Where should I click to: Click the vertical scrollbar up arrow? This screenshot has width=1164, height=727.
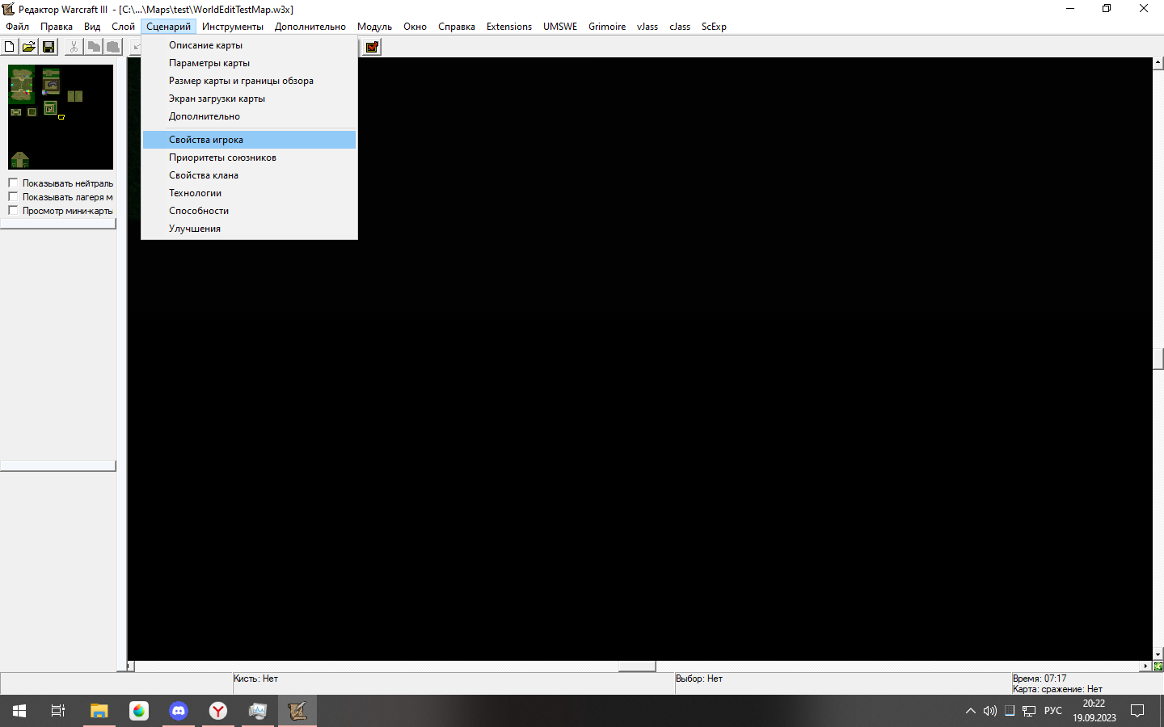point(1158,62)
